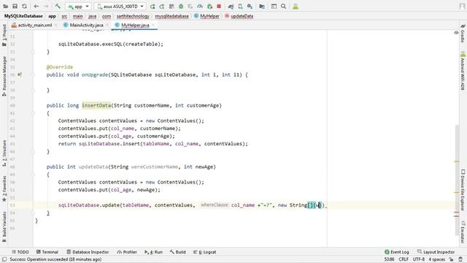Navigate back with the left arrow
This screenshot has width=467, height=263.
pos(36,7)
